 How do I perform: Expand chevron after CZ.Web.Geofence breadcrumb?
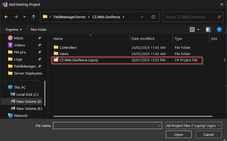[123, 17]
